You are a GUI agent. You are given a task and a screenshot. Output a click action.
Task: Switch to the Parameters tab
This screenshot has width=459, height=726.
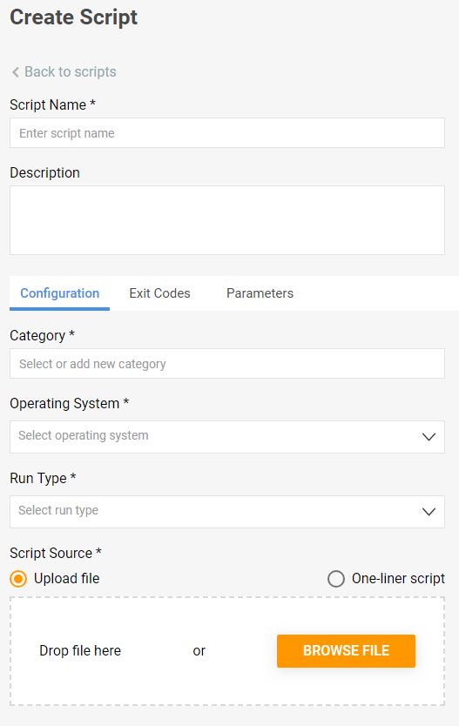[260, 293]
